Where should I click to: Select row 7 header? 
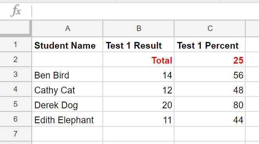[x=16, y=134]
